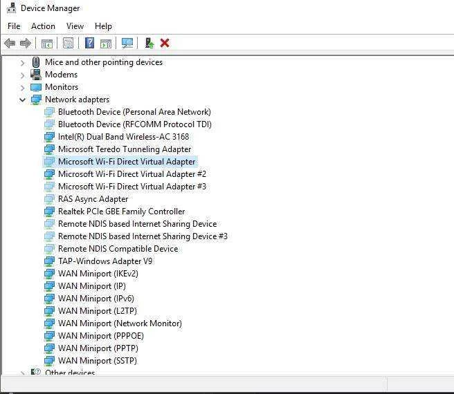
Task: Select WAN Miniport (IPv6)
Action: coord(96,299)
